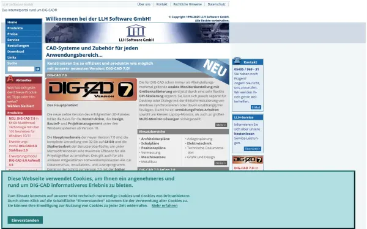Screen dimensions: 367x229
Task: Click the Willkommen bei der LLH Software heading
Action: pyautogui.click(x=98, y=19)
